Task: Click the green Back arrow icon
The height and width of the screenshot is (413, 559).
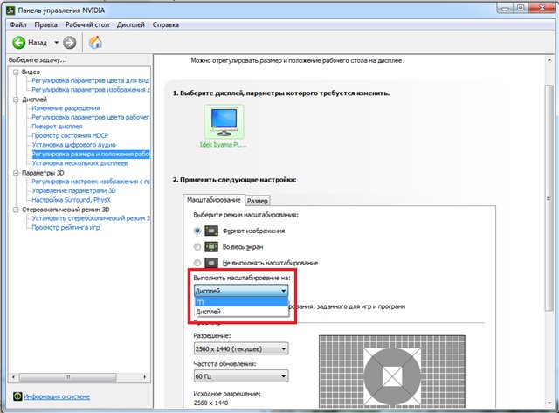Action: pyautogui.click(x=18, y=43)
